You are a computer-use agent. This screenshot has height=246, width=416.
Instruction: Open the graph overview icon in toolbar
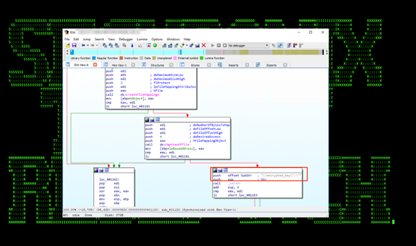[x=149, y=45]
